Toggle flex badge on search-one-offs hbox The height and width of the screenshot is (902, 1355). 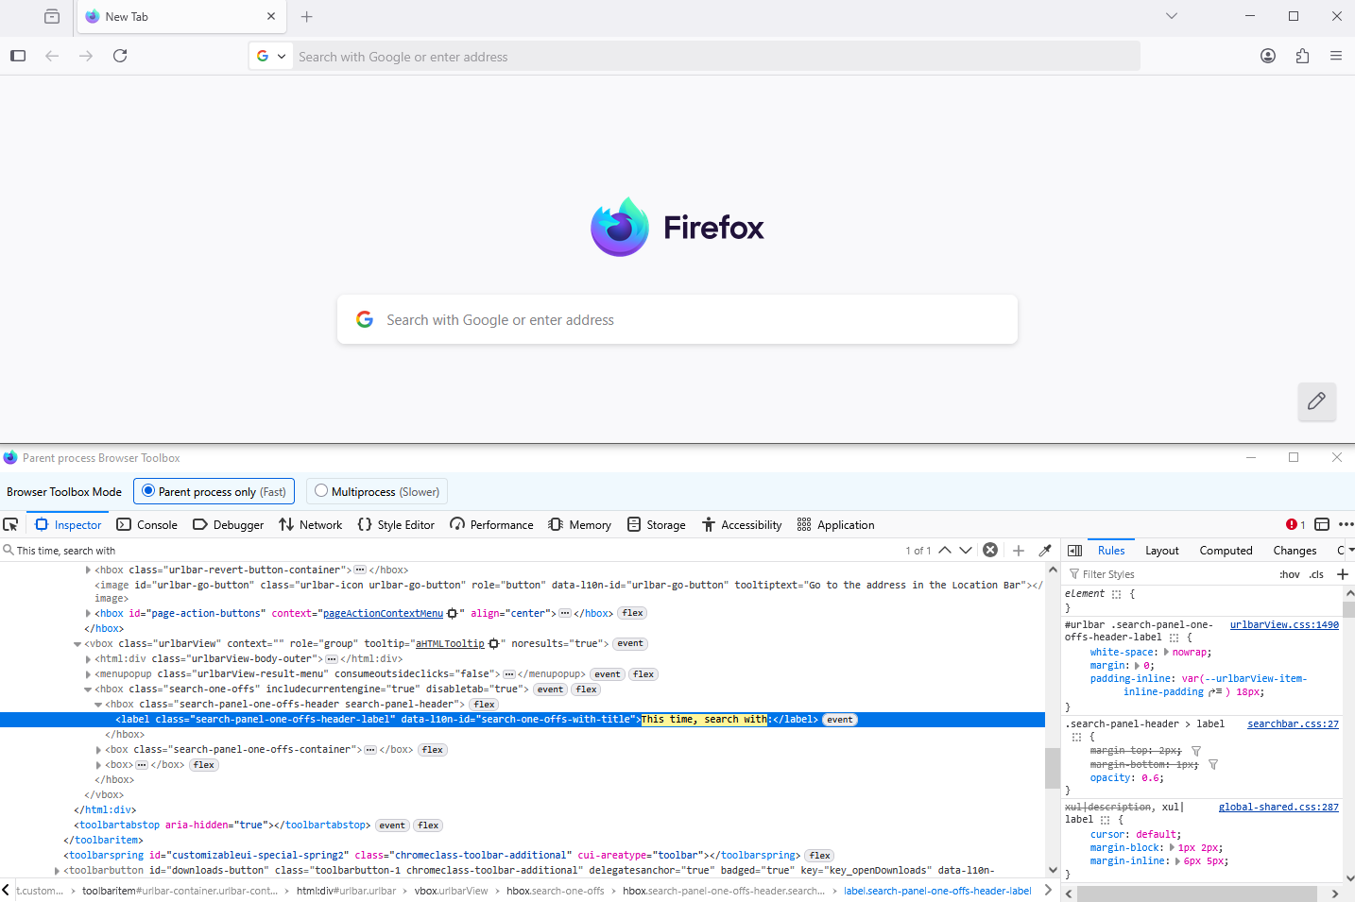coord(587,689)
